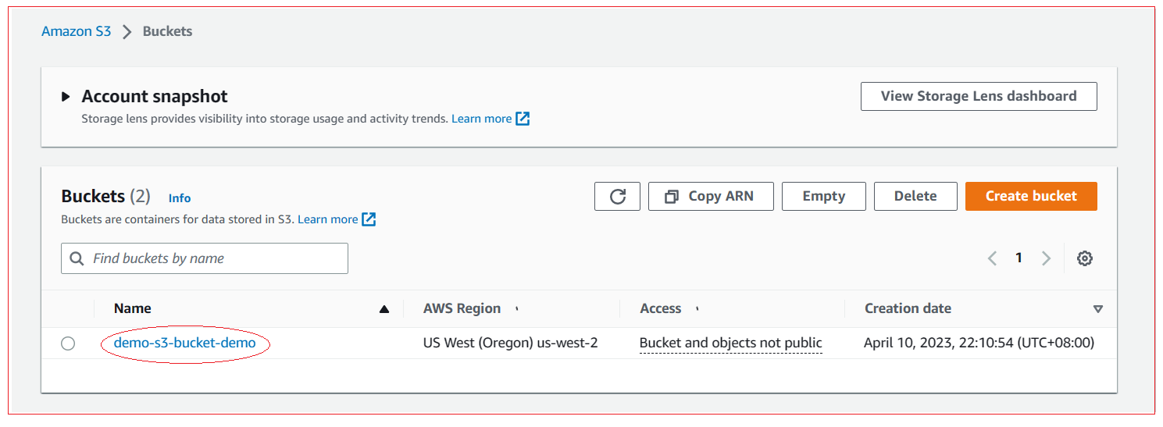This screenshot has width=1163, height=427.
Task: Click the Buckets breadcrumb text
Action: 167,31
